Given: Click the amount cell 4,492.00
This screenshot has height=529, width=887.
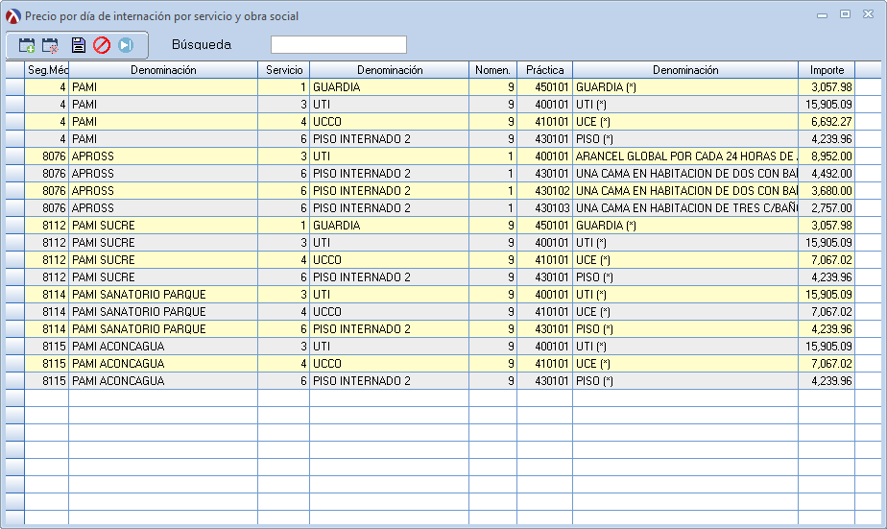Looking at the screenshot, I should [x=827, y=174].
